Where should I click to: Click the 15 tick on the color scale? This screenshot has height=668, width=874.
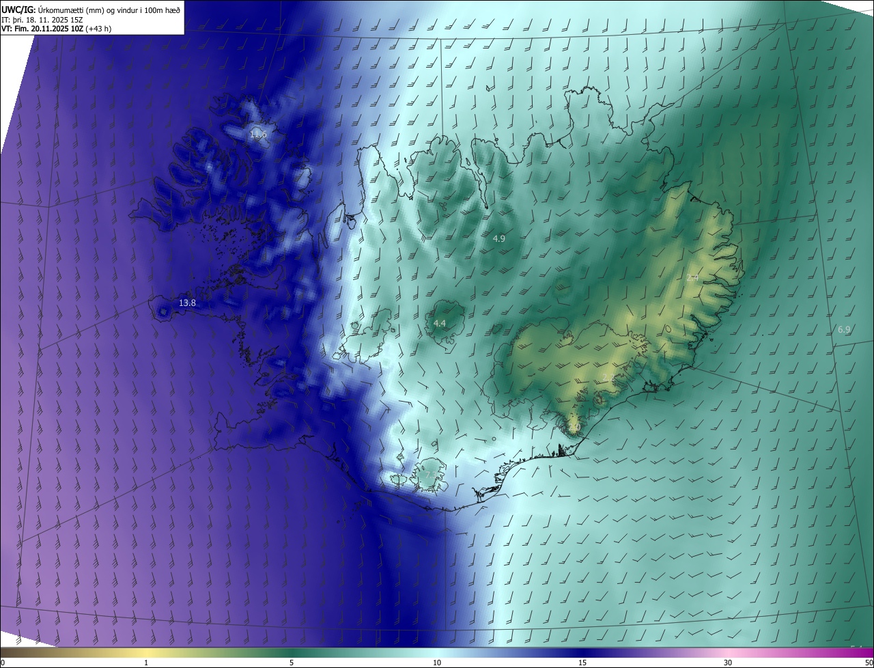(582, 663)
